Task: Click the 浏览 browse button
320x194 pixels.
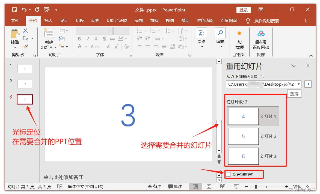Action: 294,94
